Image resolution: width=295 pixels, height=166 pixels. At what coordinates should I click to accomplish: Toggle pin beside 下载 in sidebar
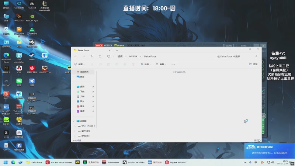(93, 91)
